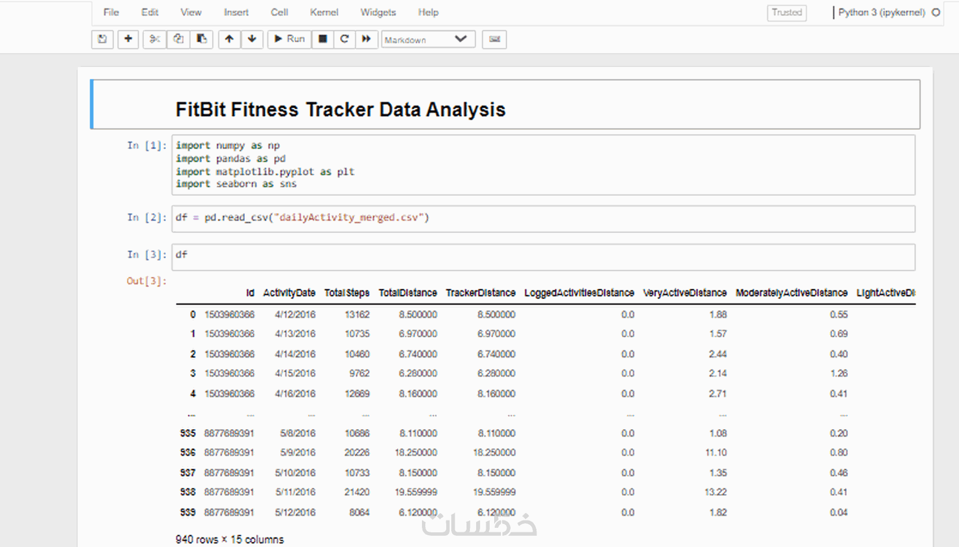This screenshot has height=547, width=959.
Task: Click the TotalSteps value 9762
Action: coord(359,373)
